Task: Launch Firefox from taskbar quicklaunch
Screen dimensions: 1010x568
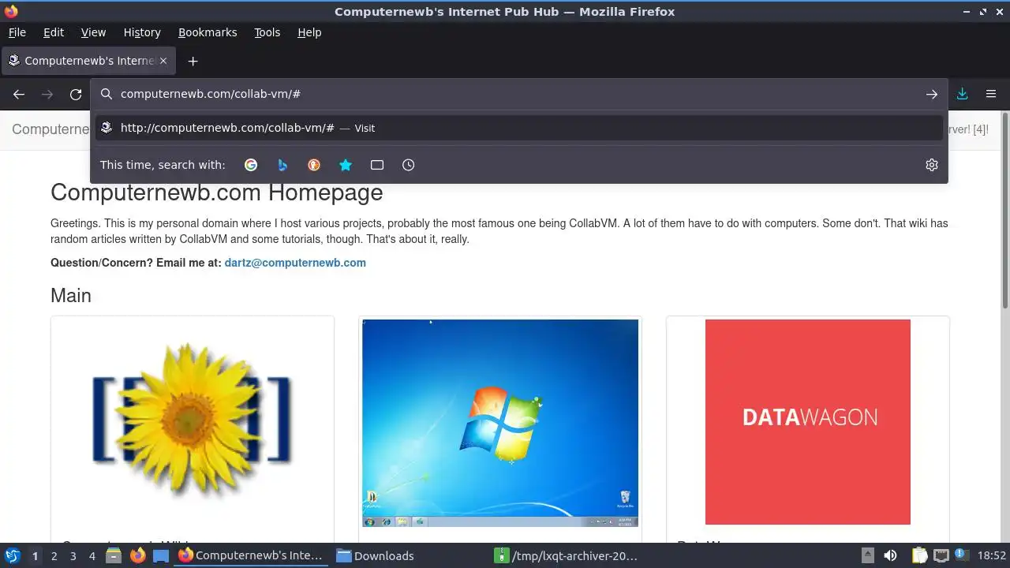Action: point(137,555)
